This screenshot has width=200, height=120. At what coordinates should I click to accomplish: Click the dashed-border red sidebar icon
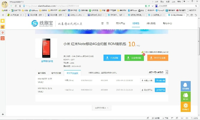click(x=3, y=33)
